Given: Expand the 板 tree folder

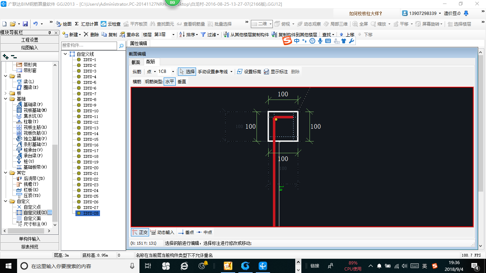Looking at the screenshot, I should [6, 93].
